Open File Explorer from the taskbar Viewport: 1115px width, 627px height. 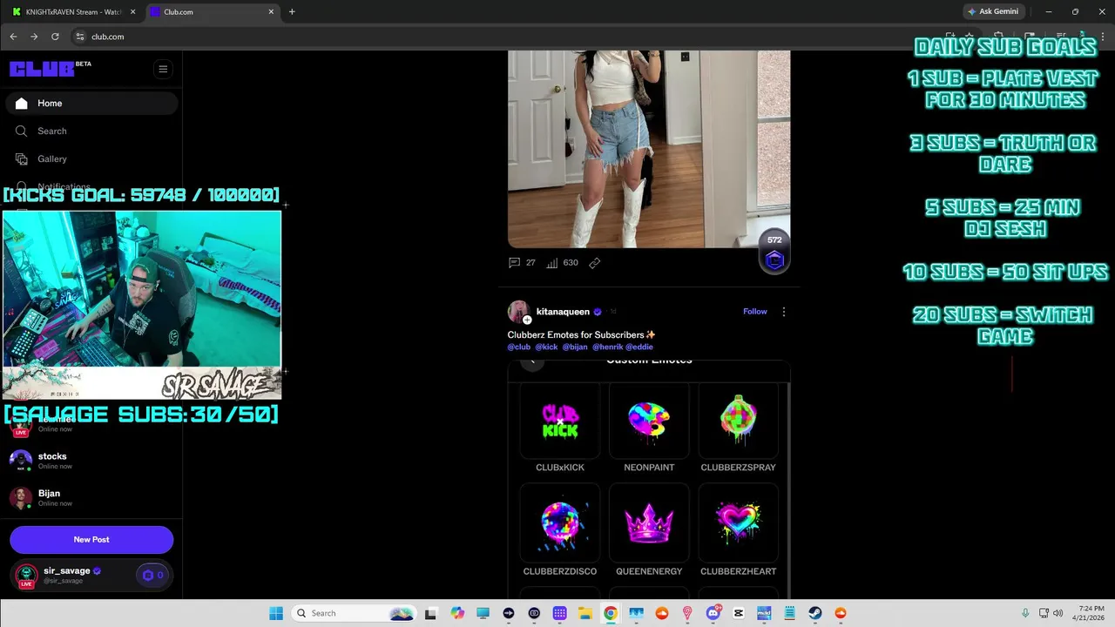585,613
